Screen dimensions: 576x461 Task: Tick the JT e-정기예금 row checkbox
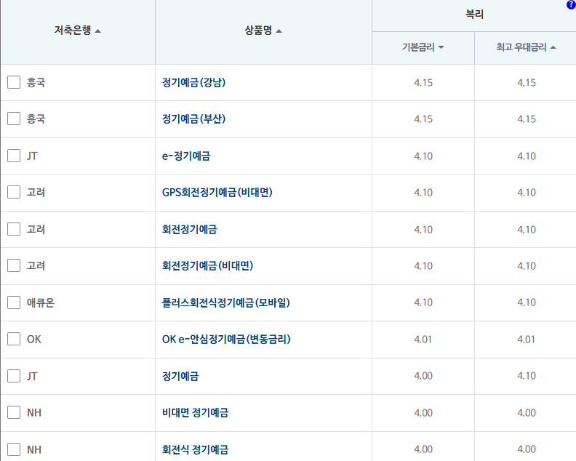(14, 156)
